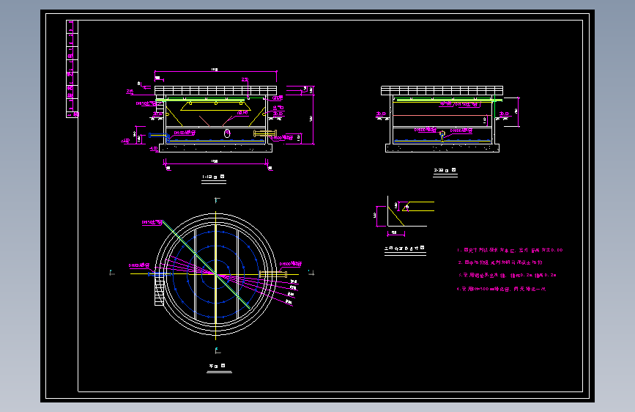This screenshot has width=635, height=412.
Task: Pick the tan outlet pipe in section 1-1
Action: pyautogui.click(x=265, y=133)
